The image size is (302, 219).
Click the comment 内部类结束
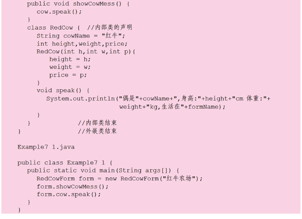click(97, 123)
